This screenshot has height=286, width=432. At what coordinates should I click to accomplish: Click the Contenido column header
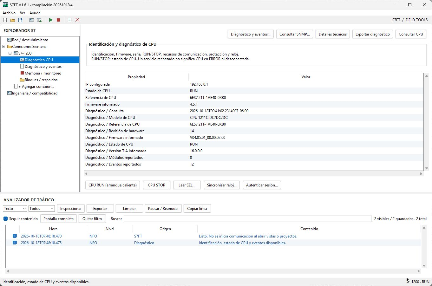point(309,229)
